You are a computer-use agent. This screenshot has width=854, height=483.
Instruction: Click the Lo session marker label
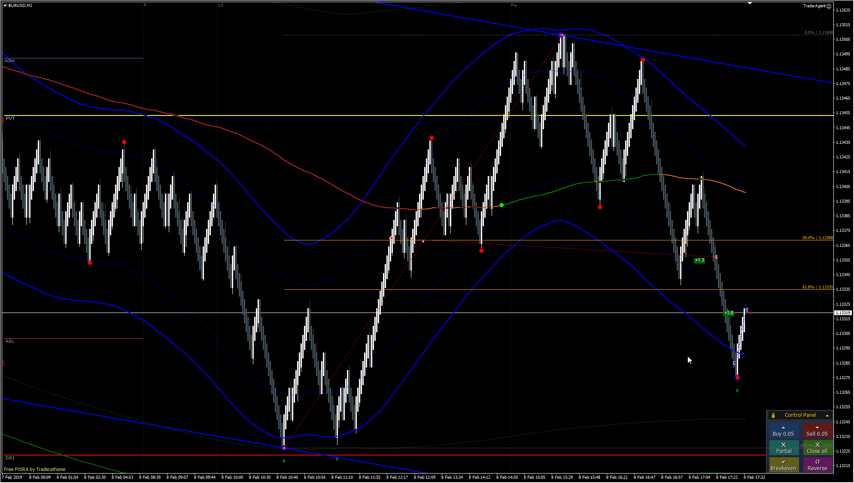(x=221, y=5)
